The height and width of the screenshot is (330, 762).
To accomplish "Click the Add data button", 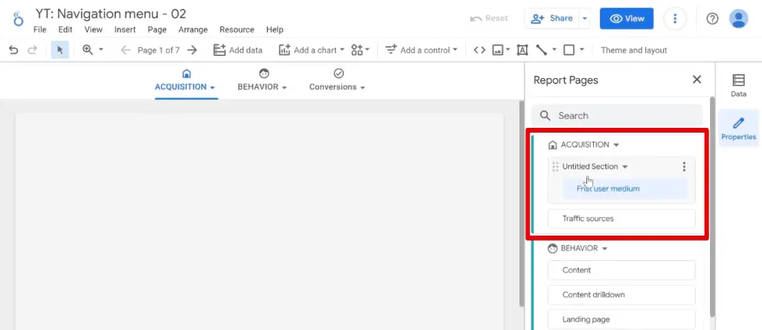I will click(238, 50).
